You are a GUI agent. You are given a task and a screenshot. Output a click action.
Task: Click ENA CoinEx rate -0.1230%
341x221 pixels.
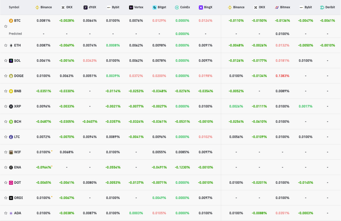click(182, 167)
